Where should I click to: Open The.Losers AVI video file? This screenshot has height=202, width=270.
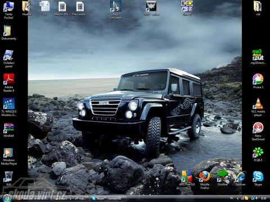[80, 8]
